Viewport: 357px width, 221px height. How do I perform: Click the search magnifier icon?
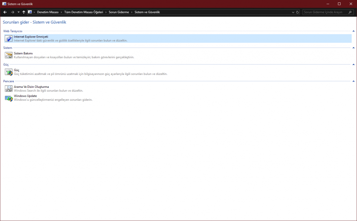coord(350,12)
